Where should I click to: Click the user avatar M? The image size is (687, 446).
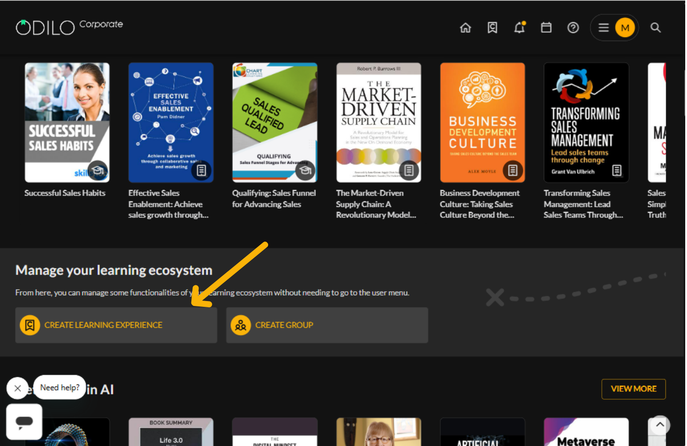pos(625,28)
